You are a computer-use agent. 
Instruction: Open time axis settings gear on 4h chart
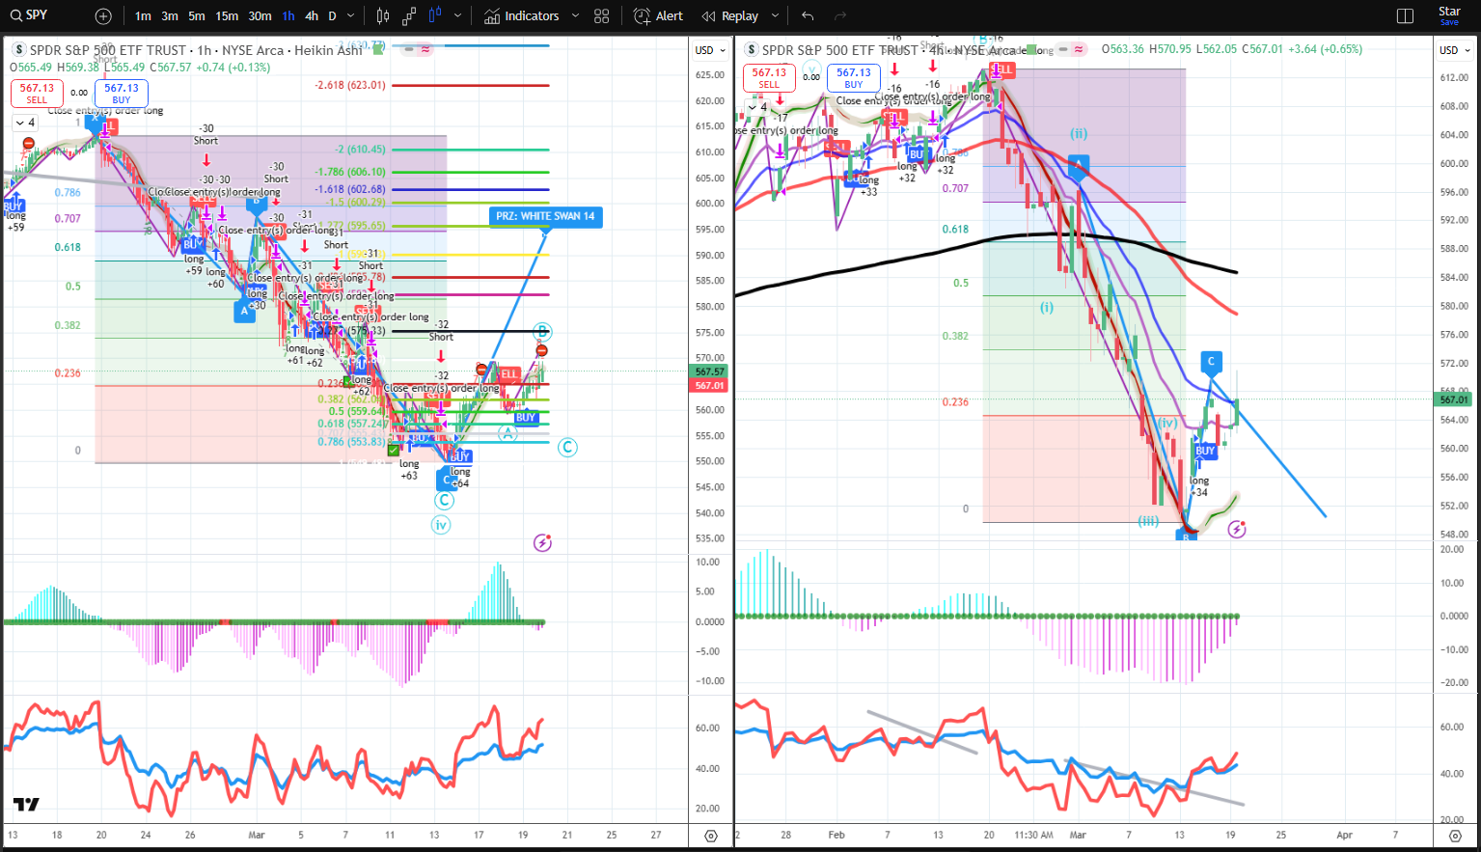[1456, 836]
